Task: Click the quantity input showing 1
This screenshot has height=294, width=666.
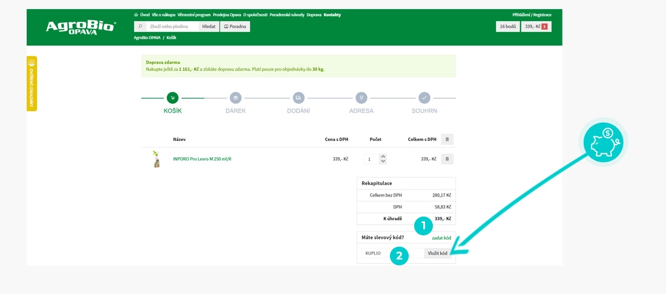Action: click(372, 159)
